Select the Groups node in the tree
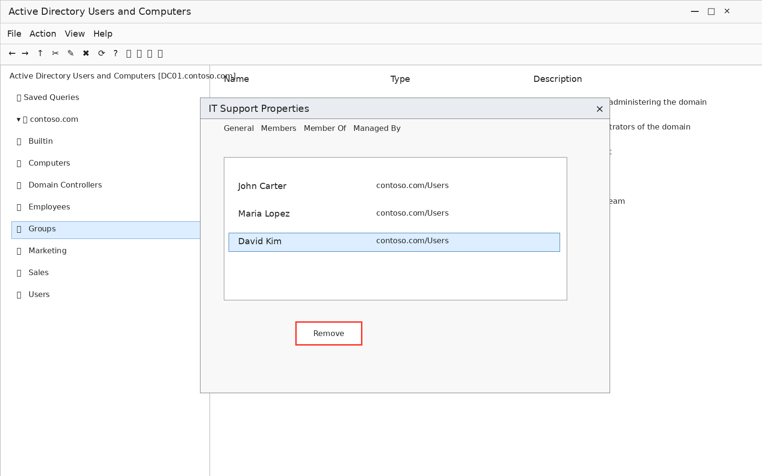762x476 pixels. (106, 230)
